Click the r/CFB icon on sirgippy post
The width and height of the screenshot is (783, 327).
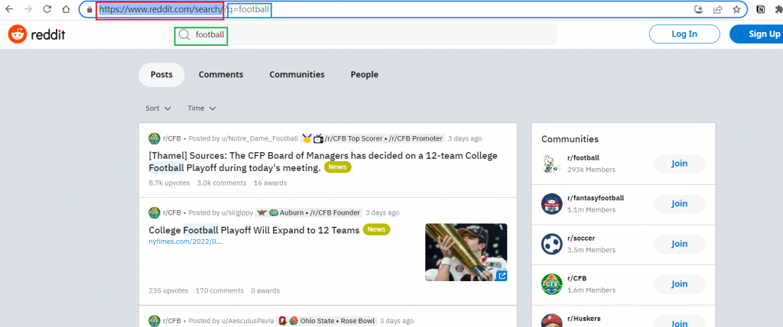[x=154, y=212]
